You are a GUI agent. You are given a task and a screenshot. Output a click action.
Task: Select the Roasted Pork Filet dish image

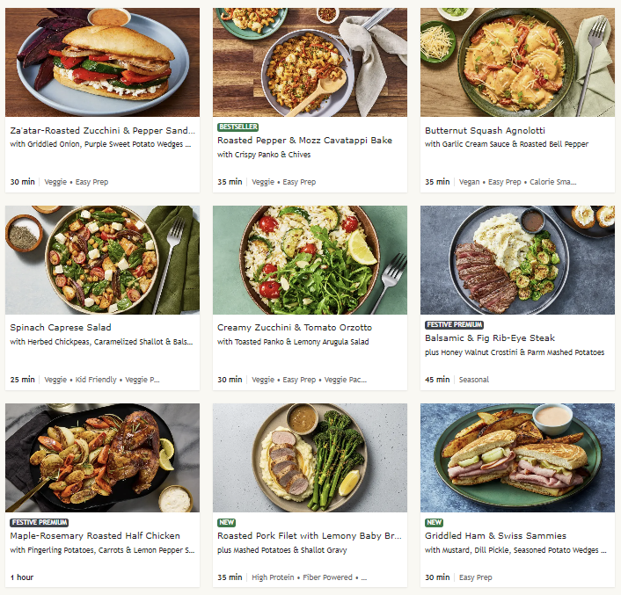pyautogui.click(x=310, y=458)
